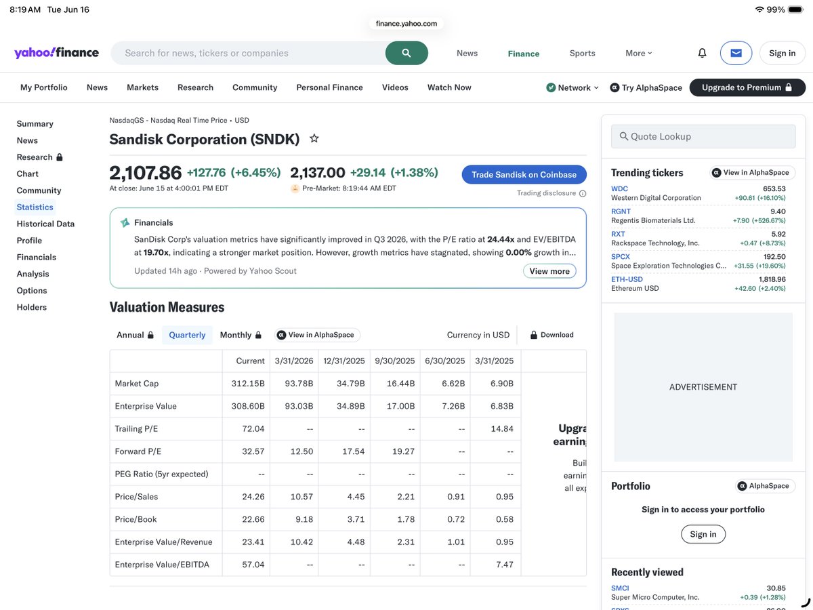Click View in AlphaSpace beside Monthly tab
The width and height of the screenshot is (813, 610).
pyautogui.click(x=318, y=335)
